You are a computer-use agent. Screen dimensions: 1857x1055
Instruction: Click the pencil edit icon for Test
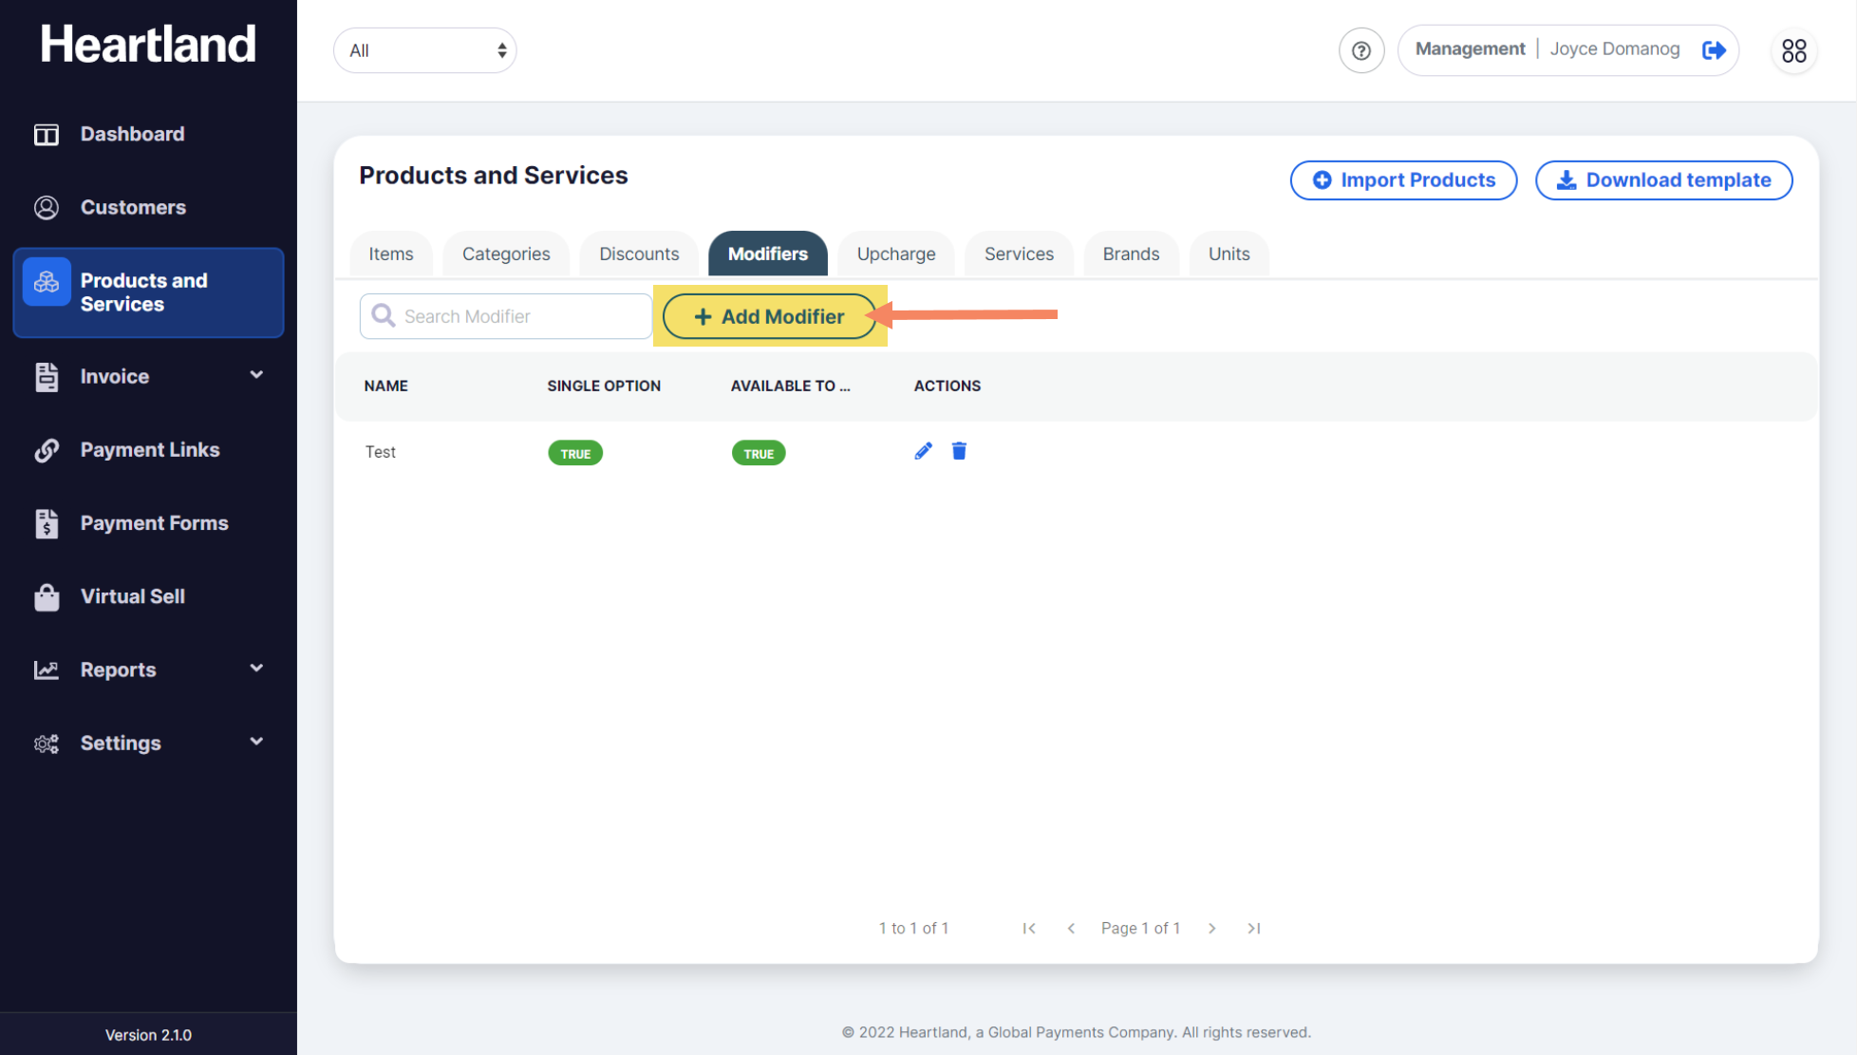coord(923,451)
